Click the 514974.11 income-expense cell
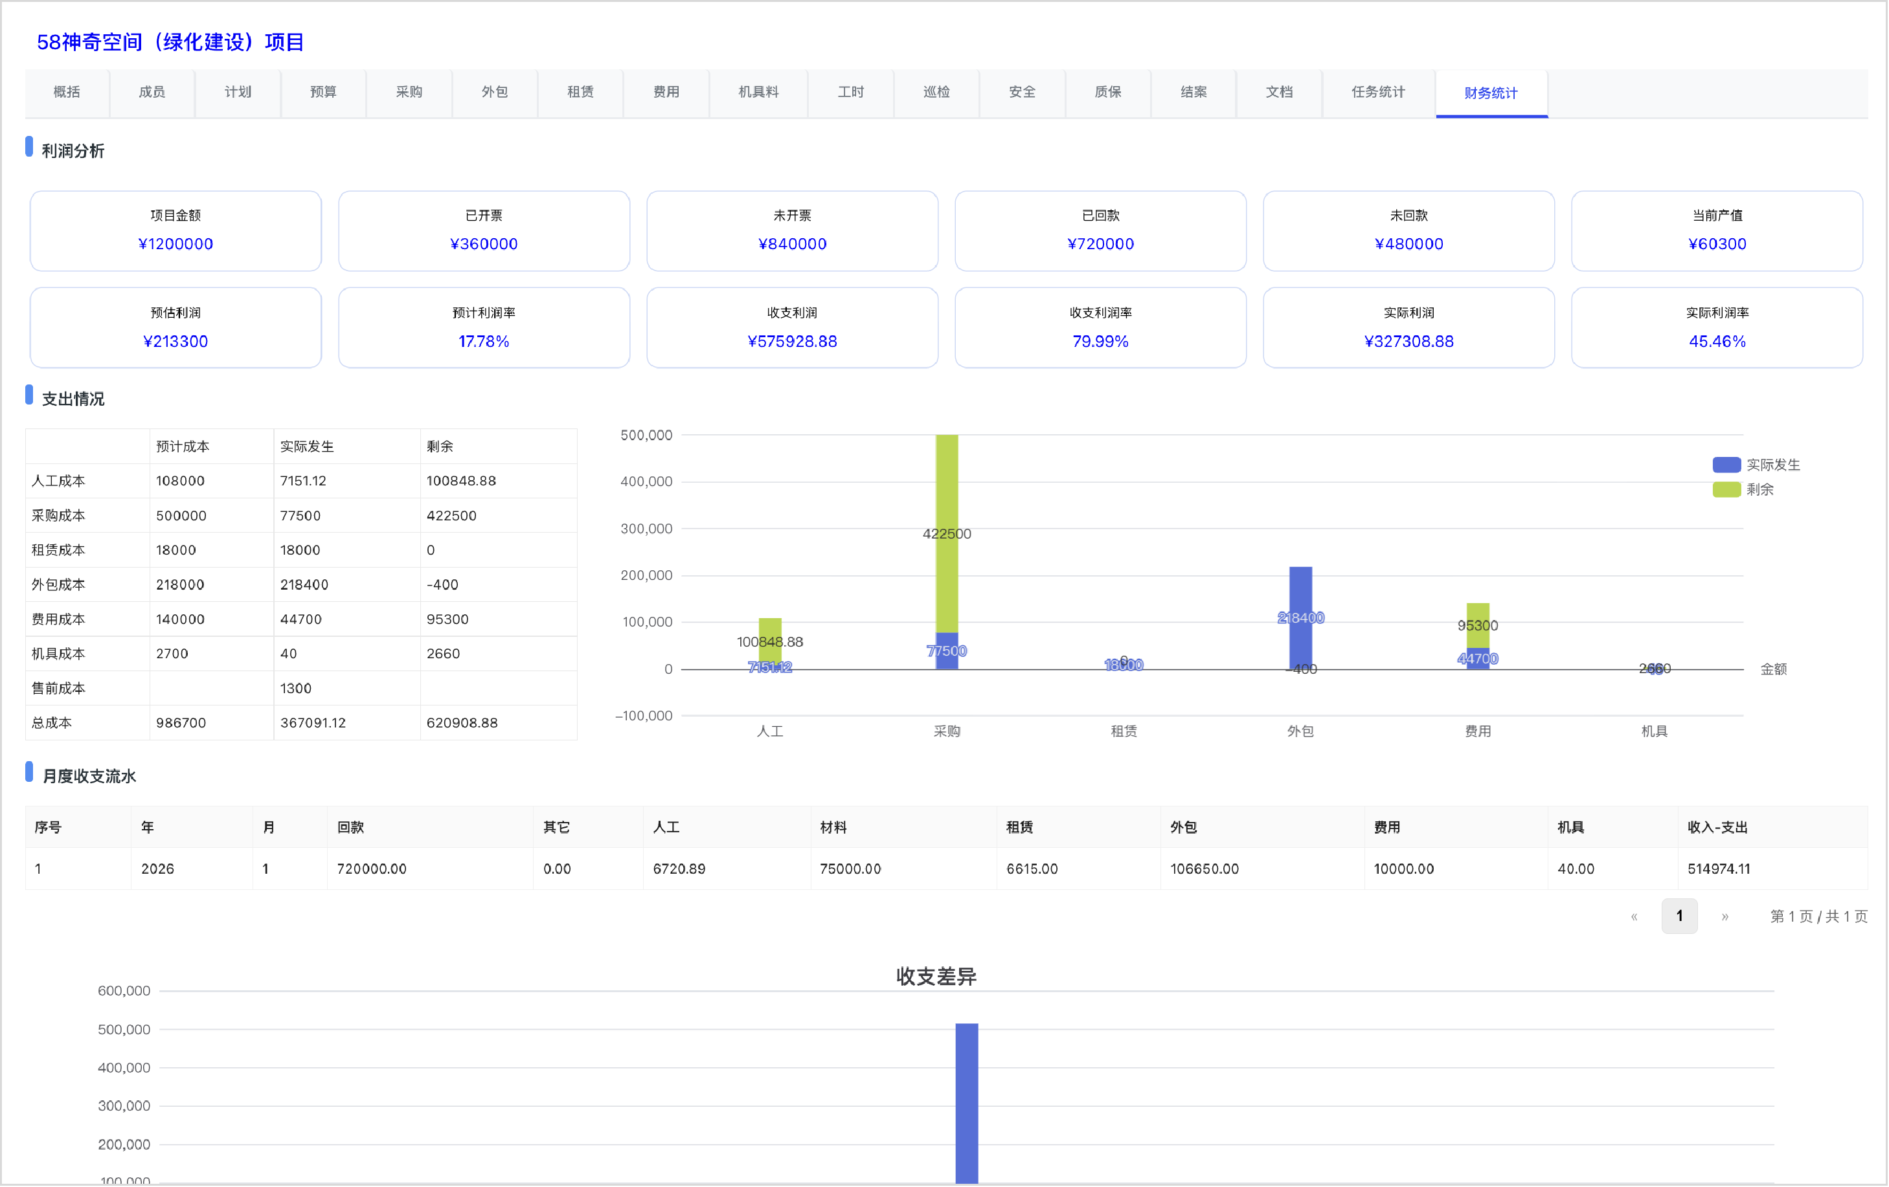Screen dimensions: 1889x1187 pos(1719,869)
